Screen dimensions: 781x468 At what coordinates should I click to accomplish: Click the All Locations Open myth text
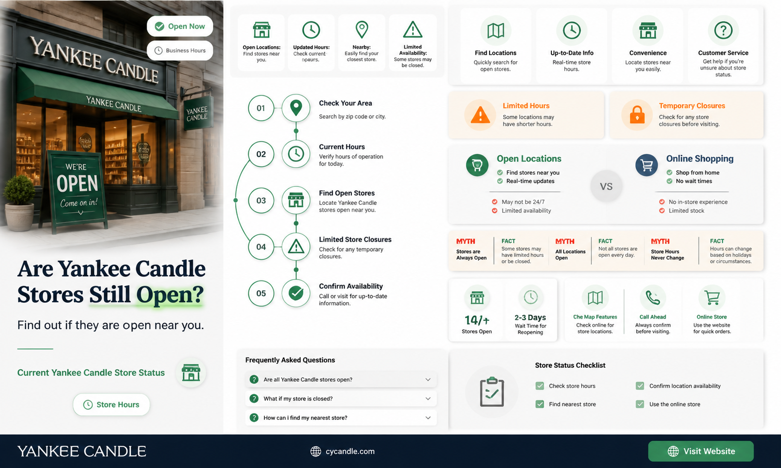[x=570, y=254]
